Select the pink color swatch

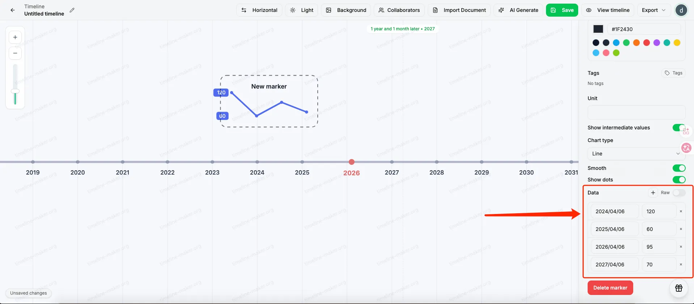click(x=606, y=53)
